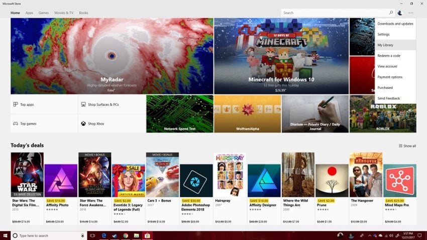Click the Top apps grid icon
The image size is (427, 240).
[x=16, y=104]
